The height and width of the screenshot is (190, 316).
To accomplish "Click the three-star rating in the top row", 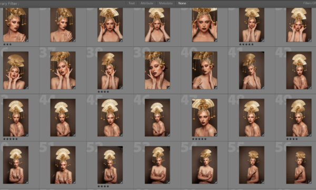I will (x=7, y=44).
